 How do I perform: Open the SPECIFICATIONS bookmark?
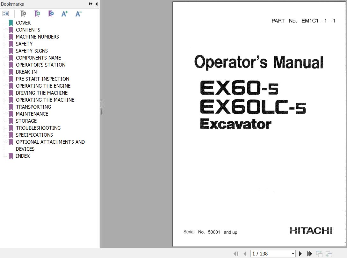[34, 135]
